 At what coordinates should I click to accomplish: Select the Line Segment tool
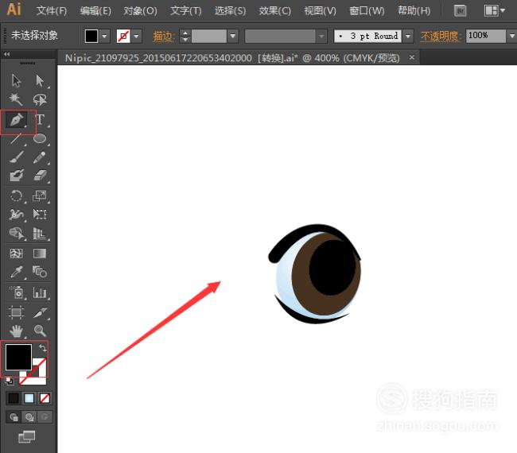16,139
